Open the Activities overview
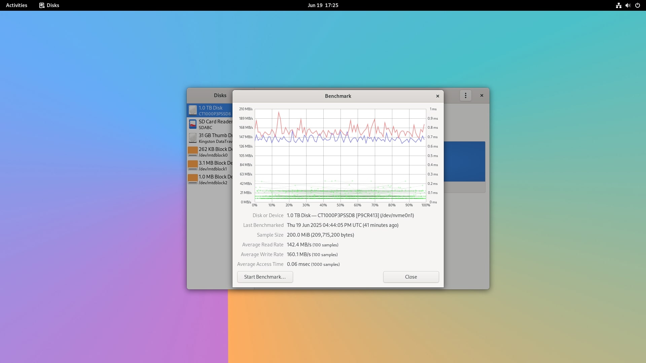 click(16, 5)
